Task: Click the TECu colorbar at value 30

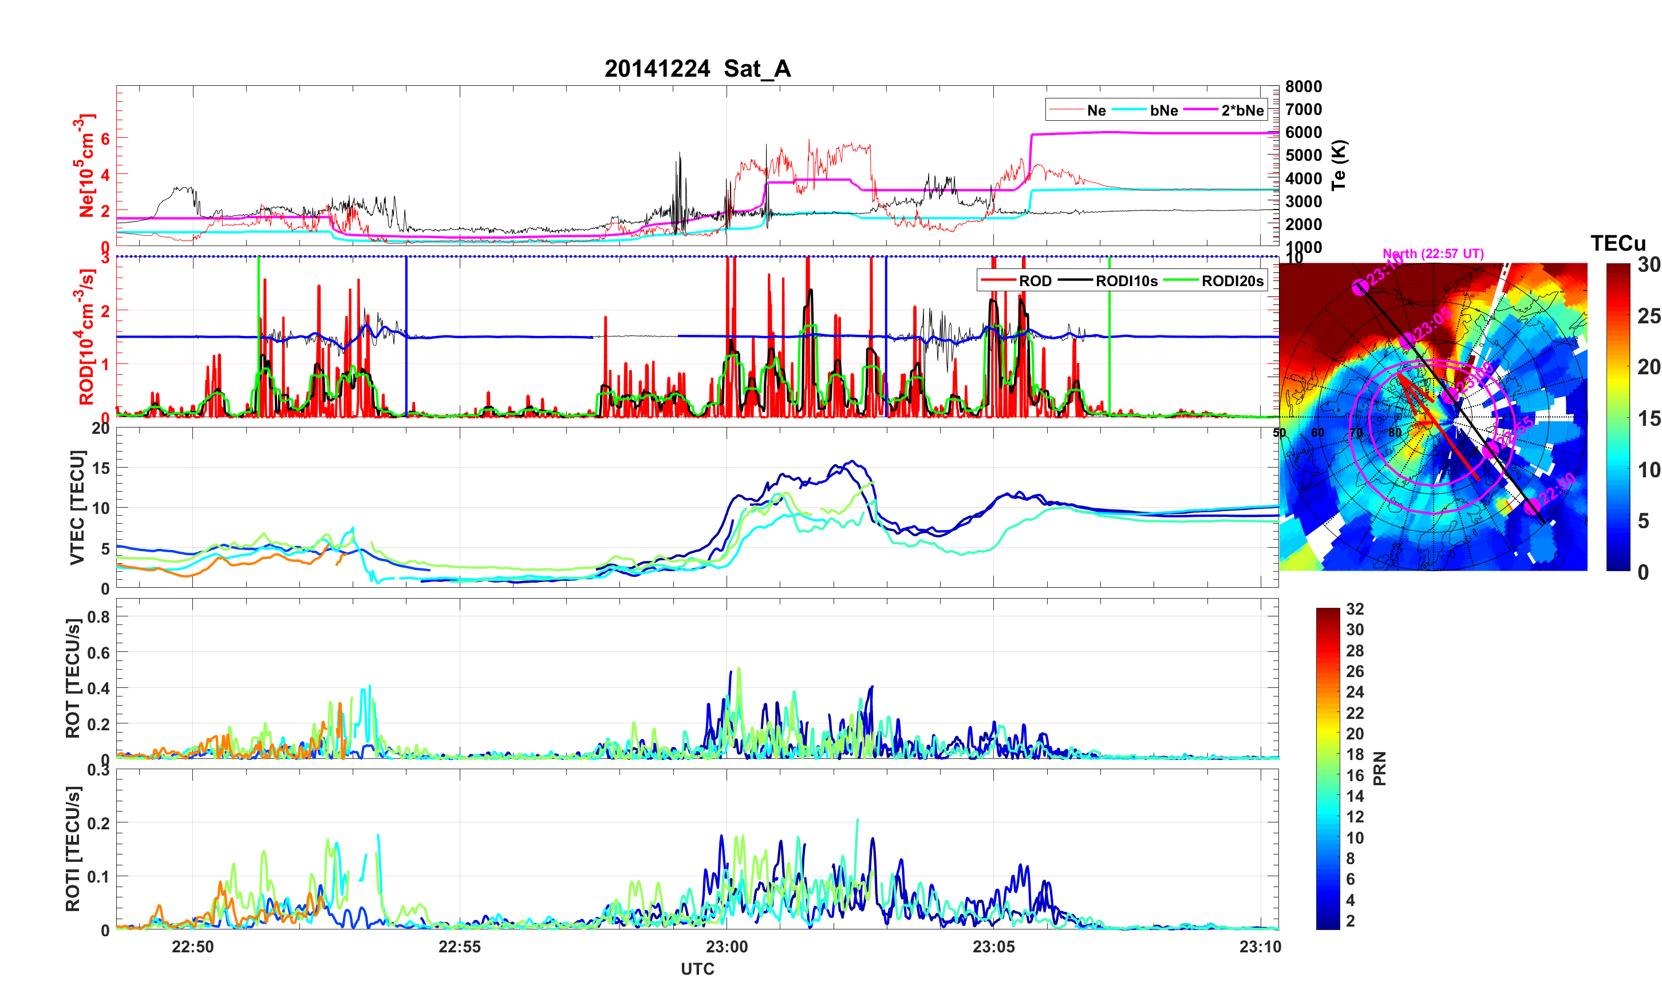Action: (x=1618, y=266)
